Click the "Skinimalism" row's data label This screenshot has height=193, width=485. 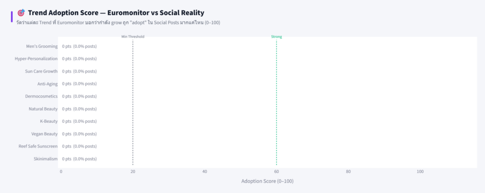[x=79, y=159]
